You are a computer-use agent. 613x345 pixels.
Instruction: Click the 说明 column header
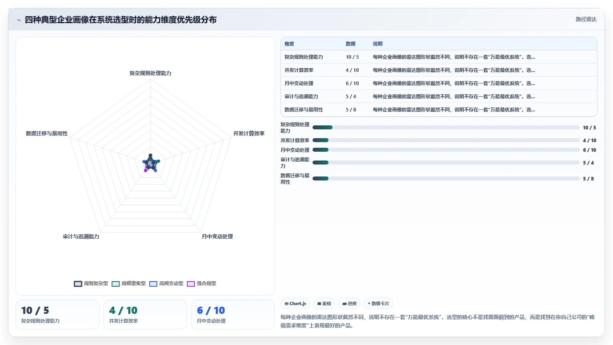tap(378, 44)
